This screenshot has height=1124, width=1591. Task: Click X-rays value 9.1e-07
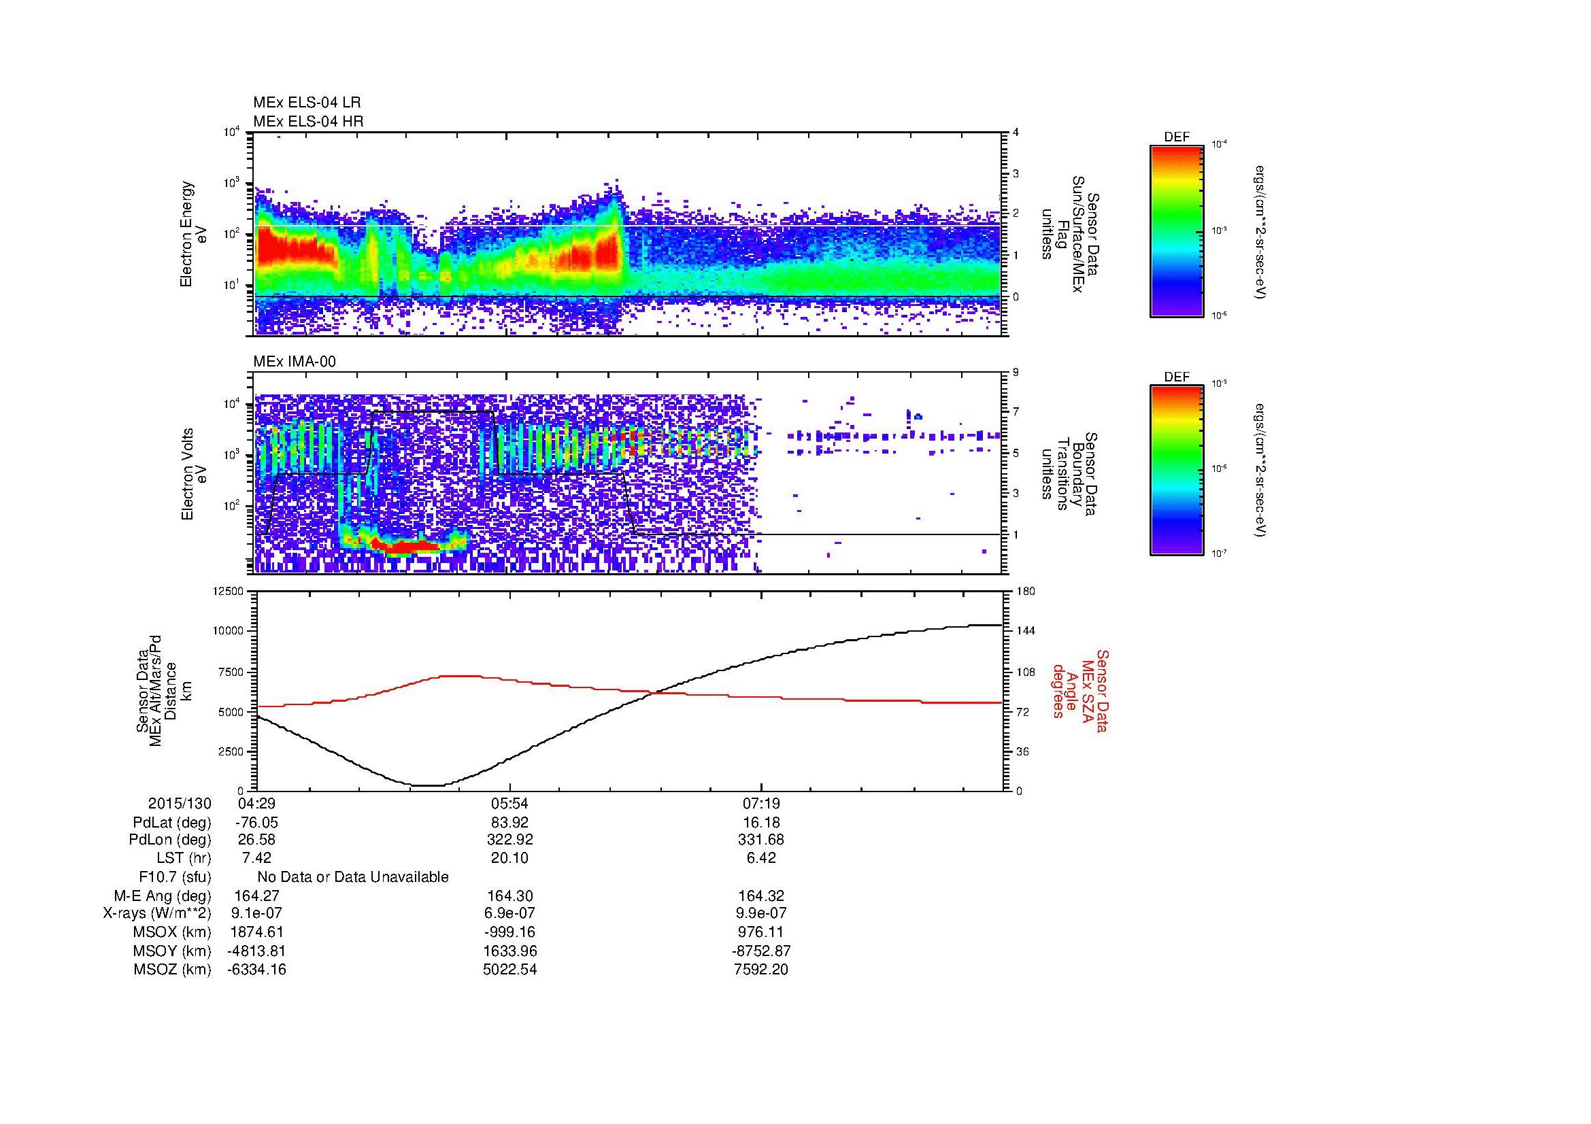click(256, 914)
